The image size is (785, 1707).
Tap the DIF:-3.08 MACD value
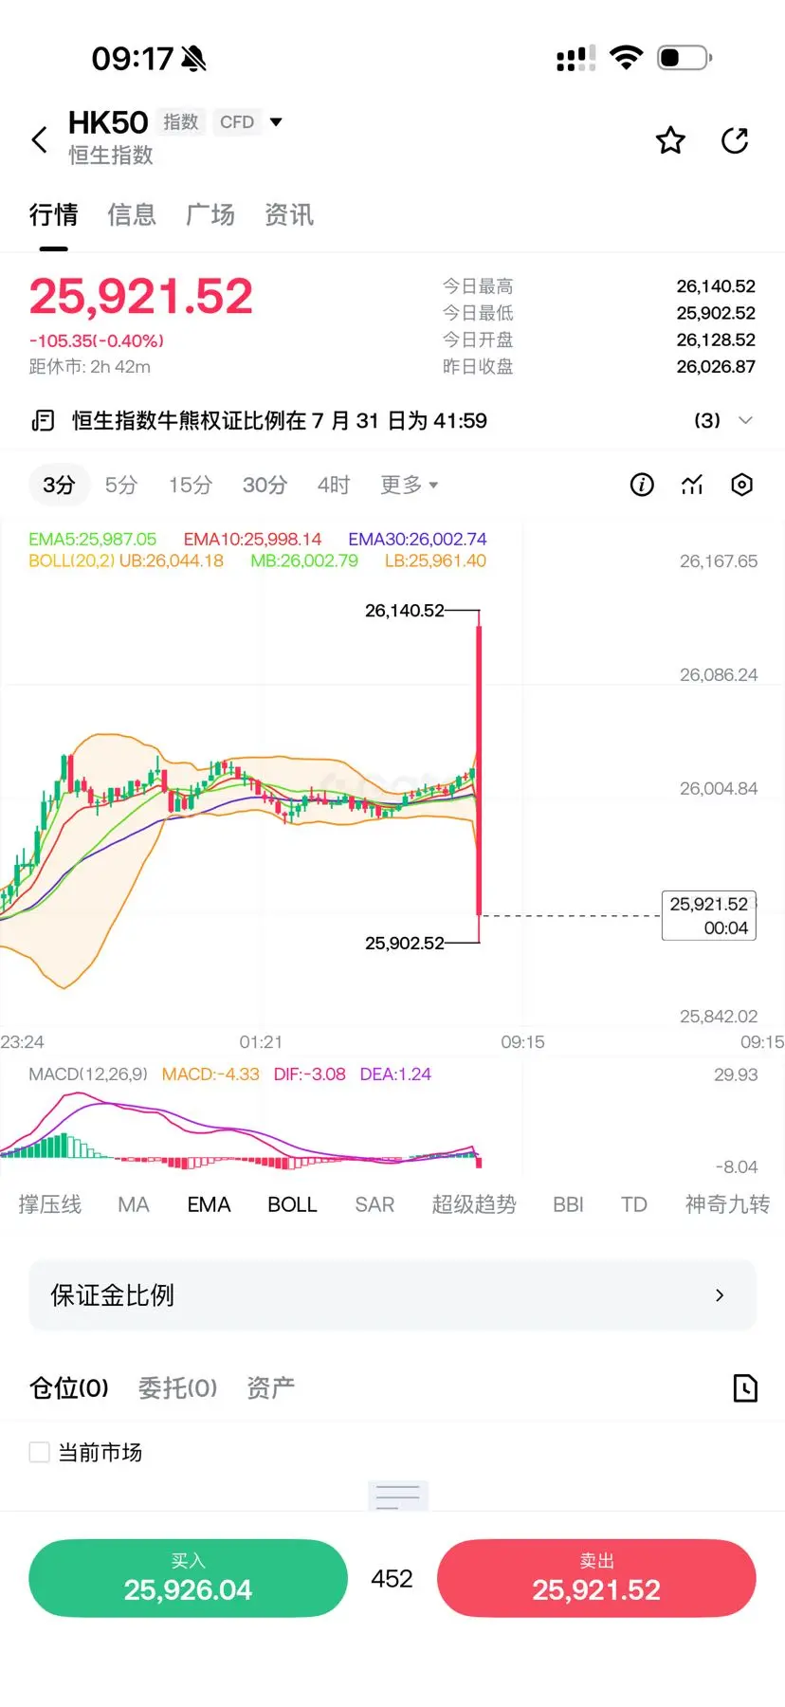coord(309,1074)
